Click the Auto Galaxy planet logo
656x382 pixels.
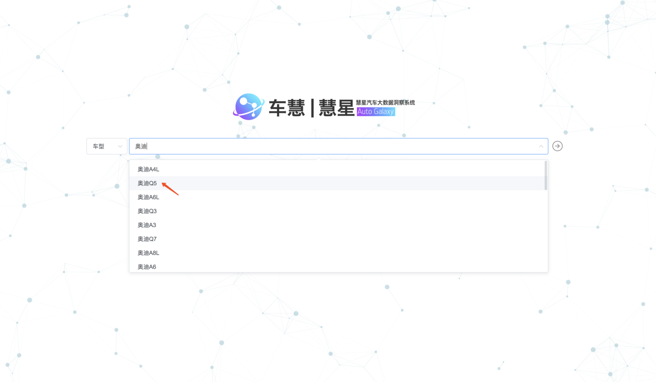(x=248, y=107)
